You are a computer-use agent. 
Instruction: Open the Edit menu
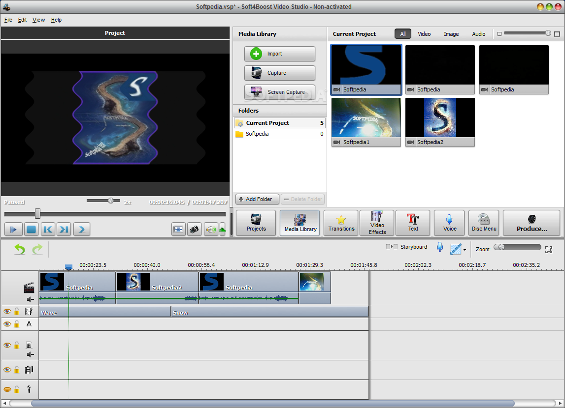(22, 20)
